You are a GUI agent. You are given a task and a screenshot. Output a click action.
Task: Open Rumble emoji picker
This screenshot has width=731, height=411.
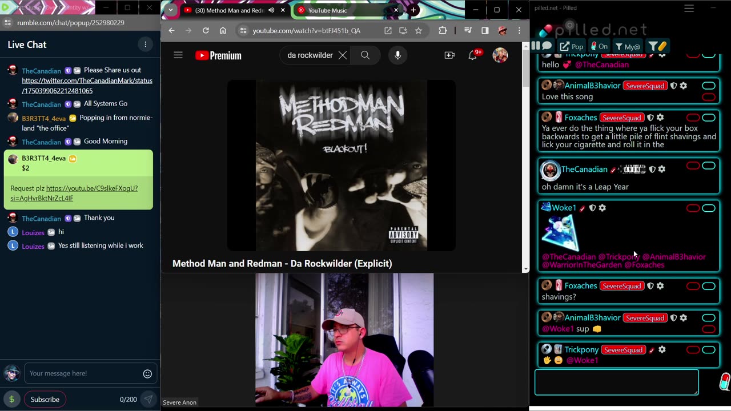147,374
